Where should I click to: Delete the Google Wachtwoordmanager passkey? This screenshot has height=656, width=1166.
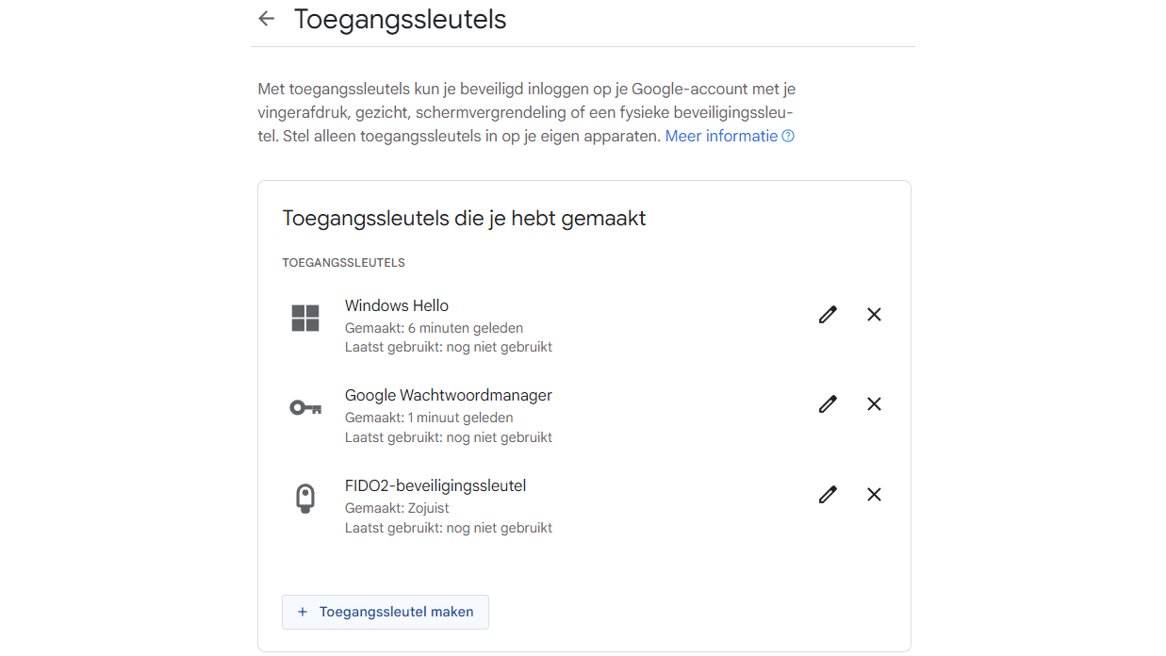coord(874,404)
